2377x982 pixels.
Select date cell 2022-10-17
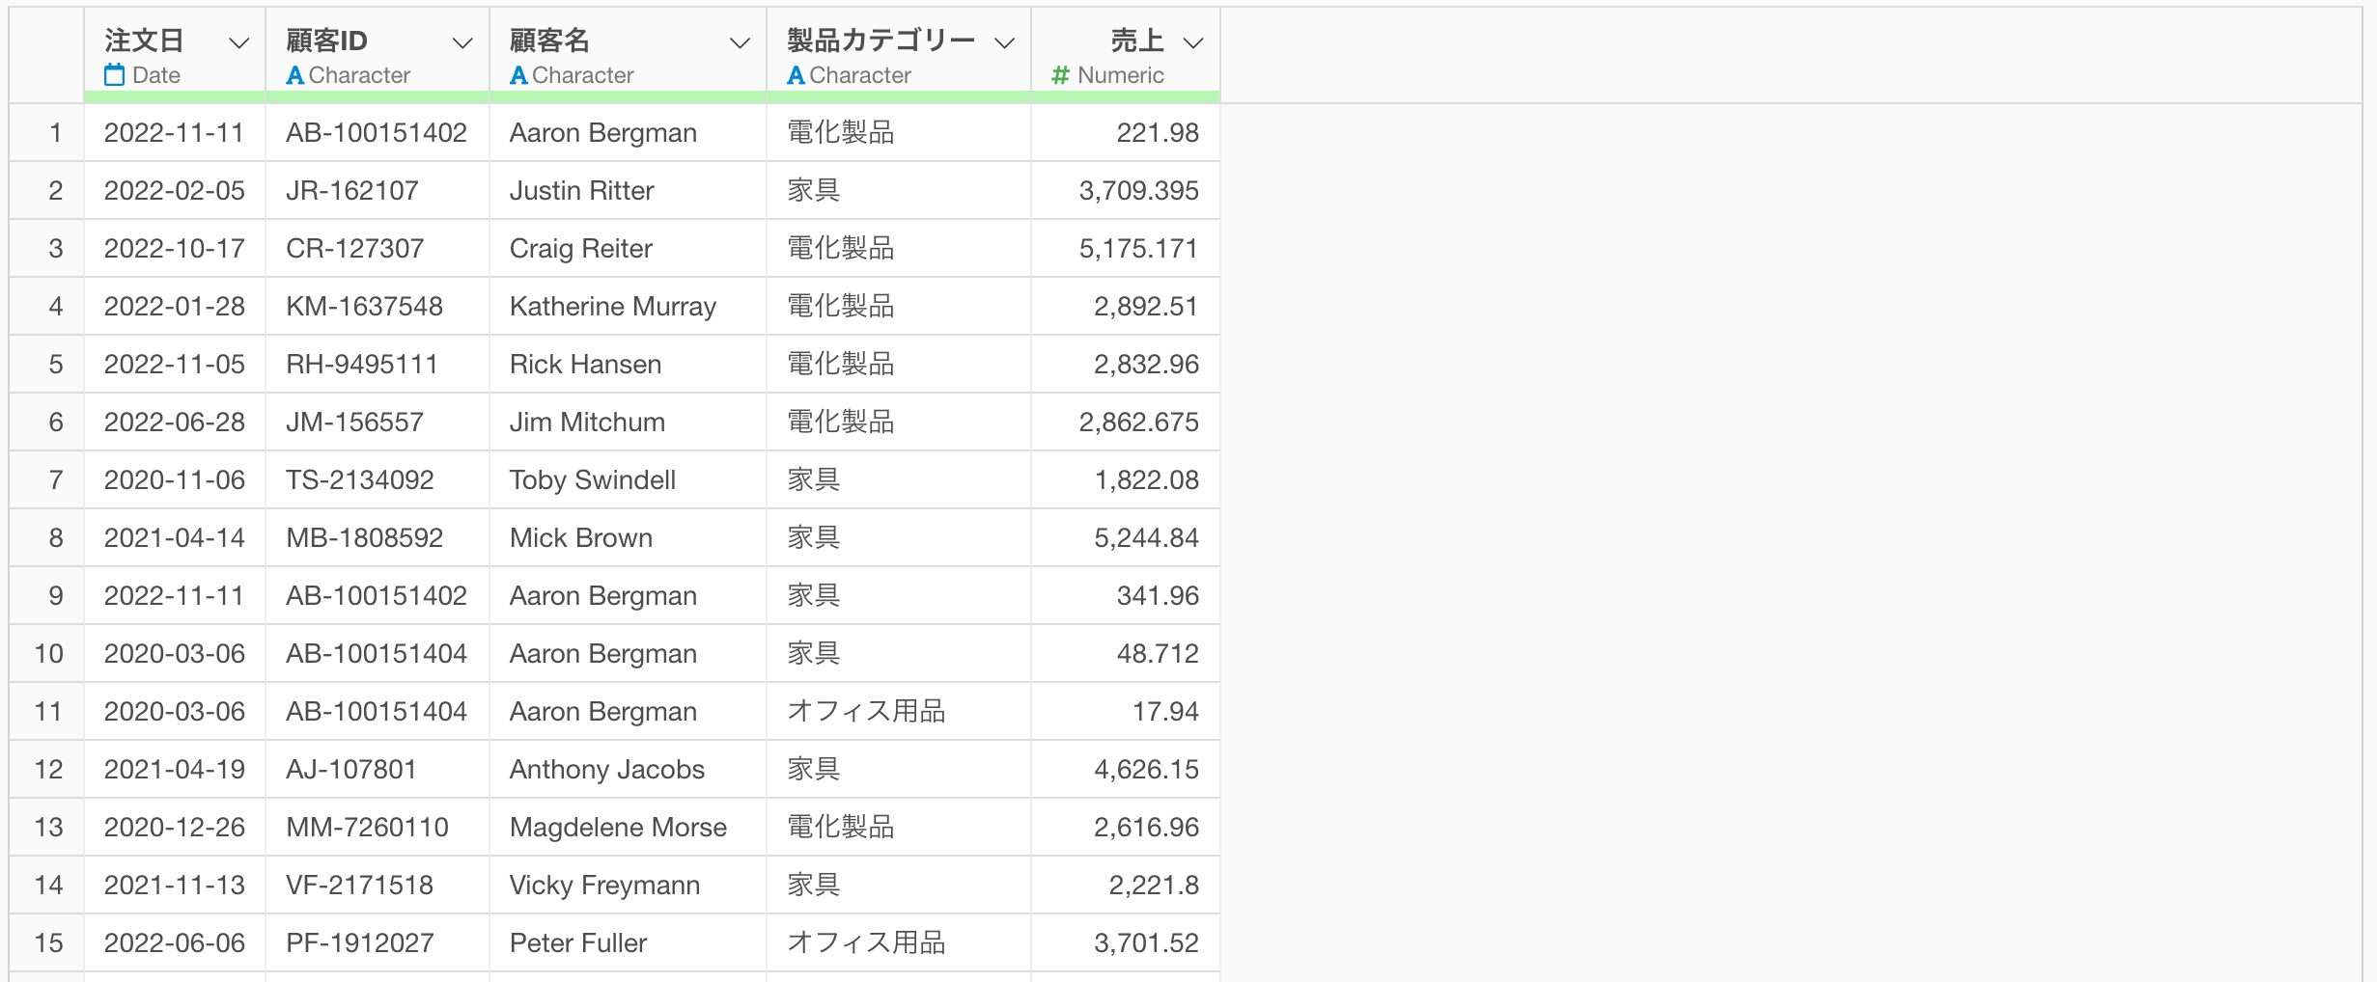pyautogui.click(x=175, y=249)
